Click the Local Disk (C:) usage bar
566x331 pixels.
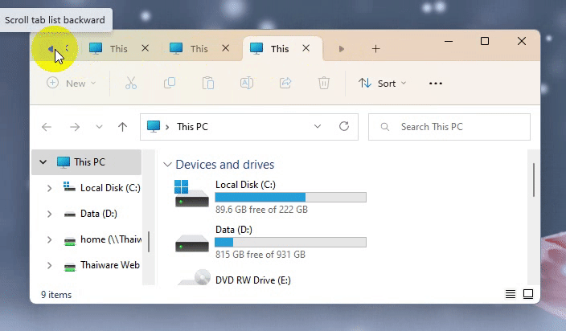pos(290,197)
